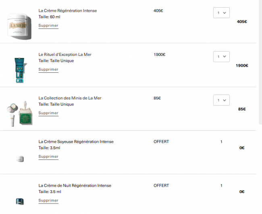Click the 405€ line total in bold
Viewport: 262px width, 214px height.
242,22
